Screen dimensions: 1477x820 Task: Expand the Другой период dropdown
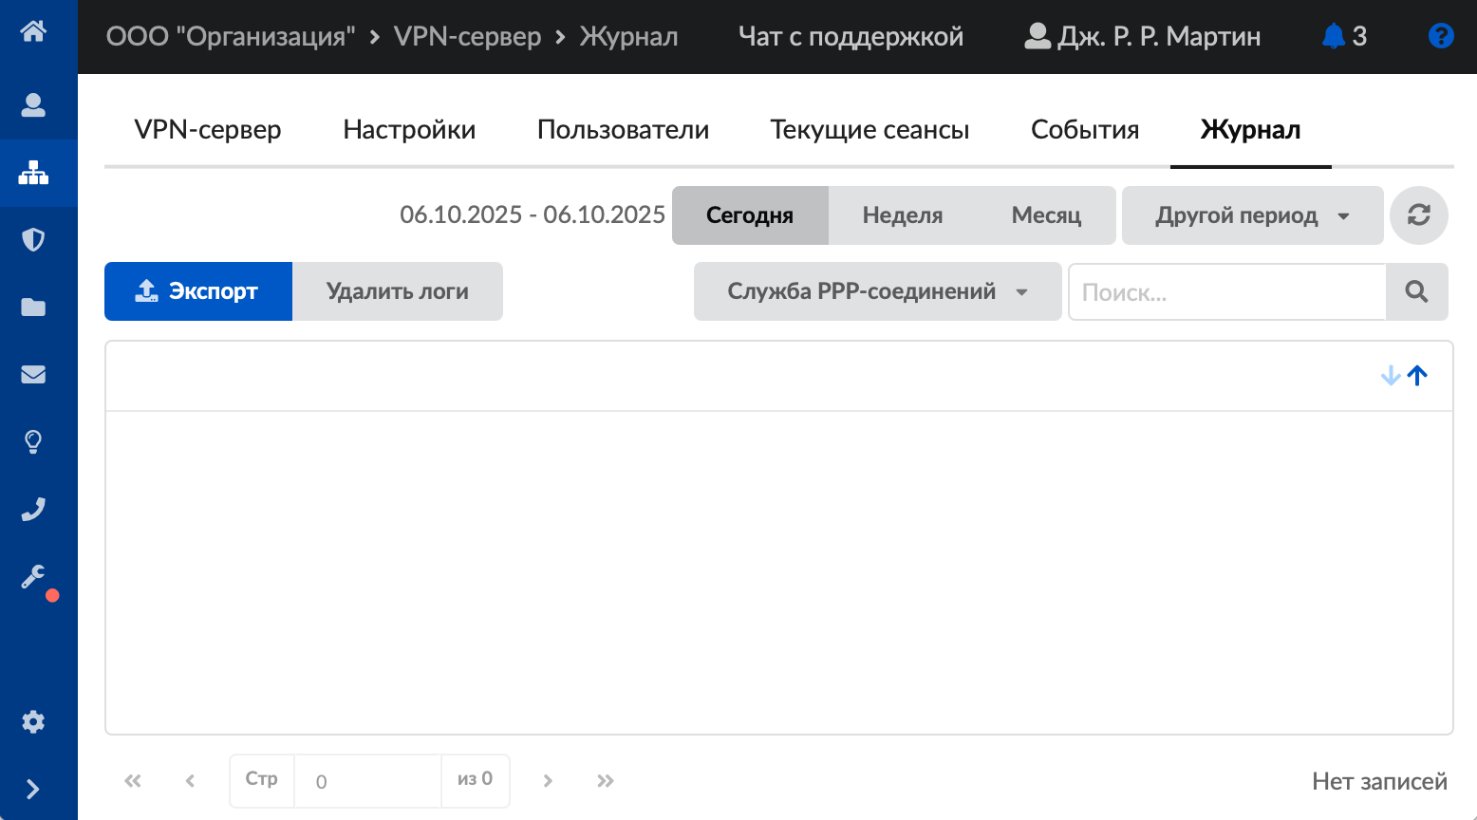pyautogui.click(x=1252, y=215)
